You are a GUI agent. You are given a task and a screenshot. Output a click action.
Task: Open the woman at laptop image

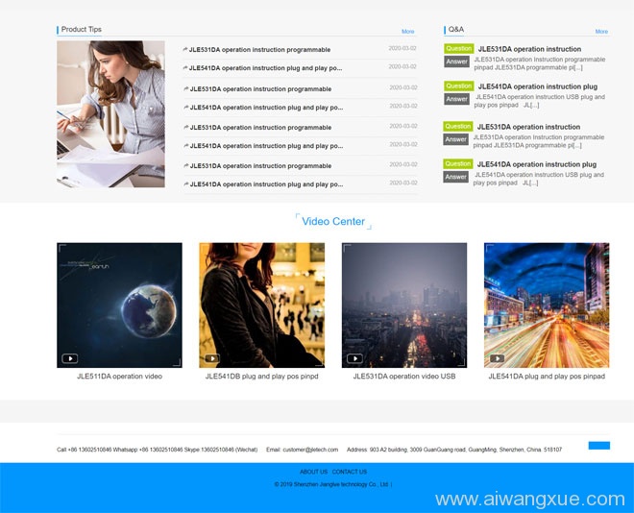[x=110, y=114]
